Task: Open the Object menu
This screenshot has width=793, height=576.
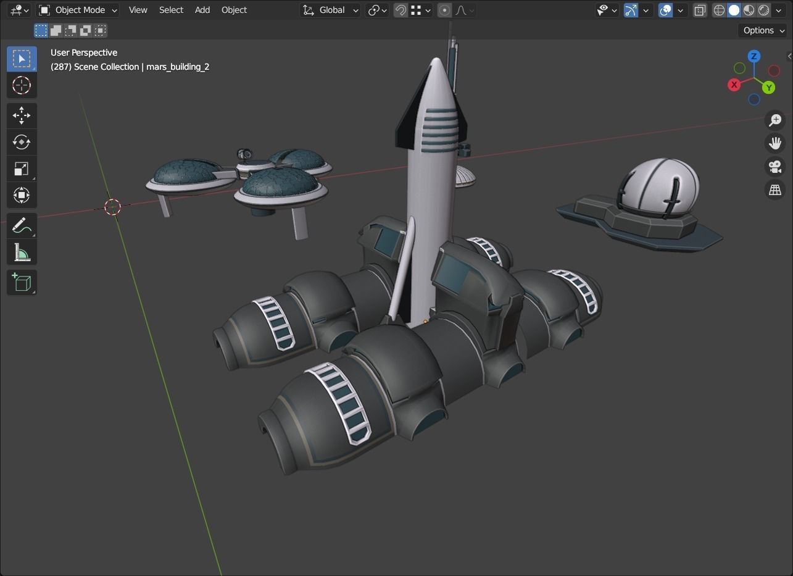Action: (234, 10)
